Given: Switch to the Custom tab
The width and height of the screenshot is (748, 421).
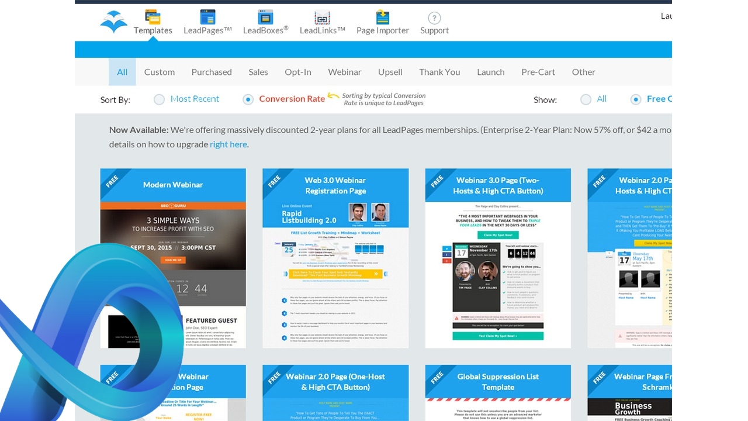Looking at the screenshot, I should [160, 72].
